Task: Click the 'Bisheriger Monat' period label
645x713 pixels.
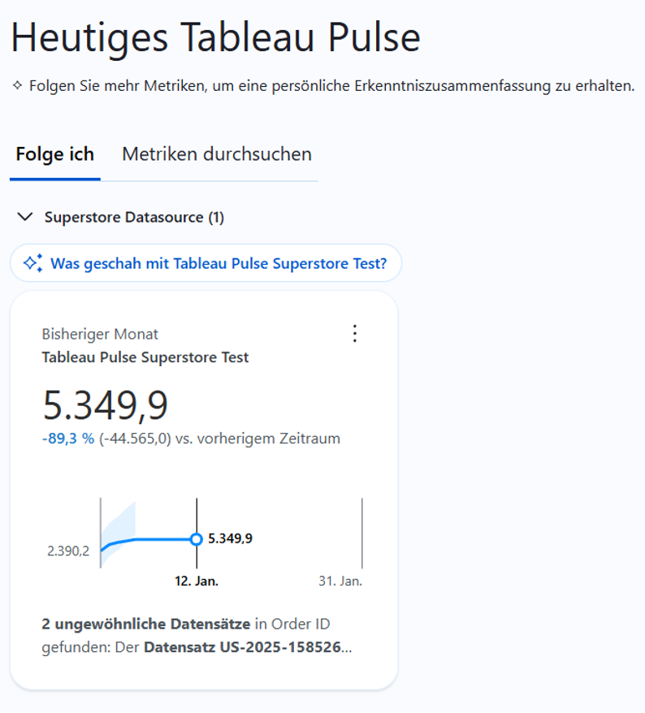Action: tap(100, 334)
